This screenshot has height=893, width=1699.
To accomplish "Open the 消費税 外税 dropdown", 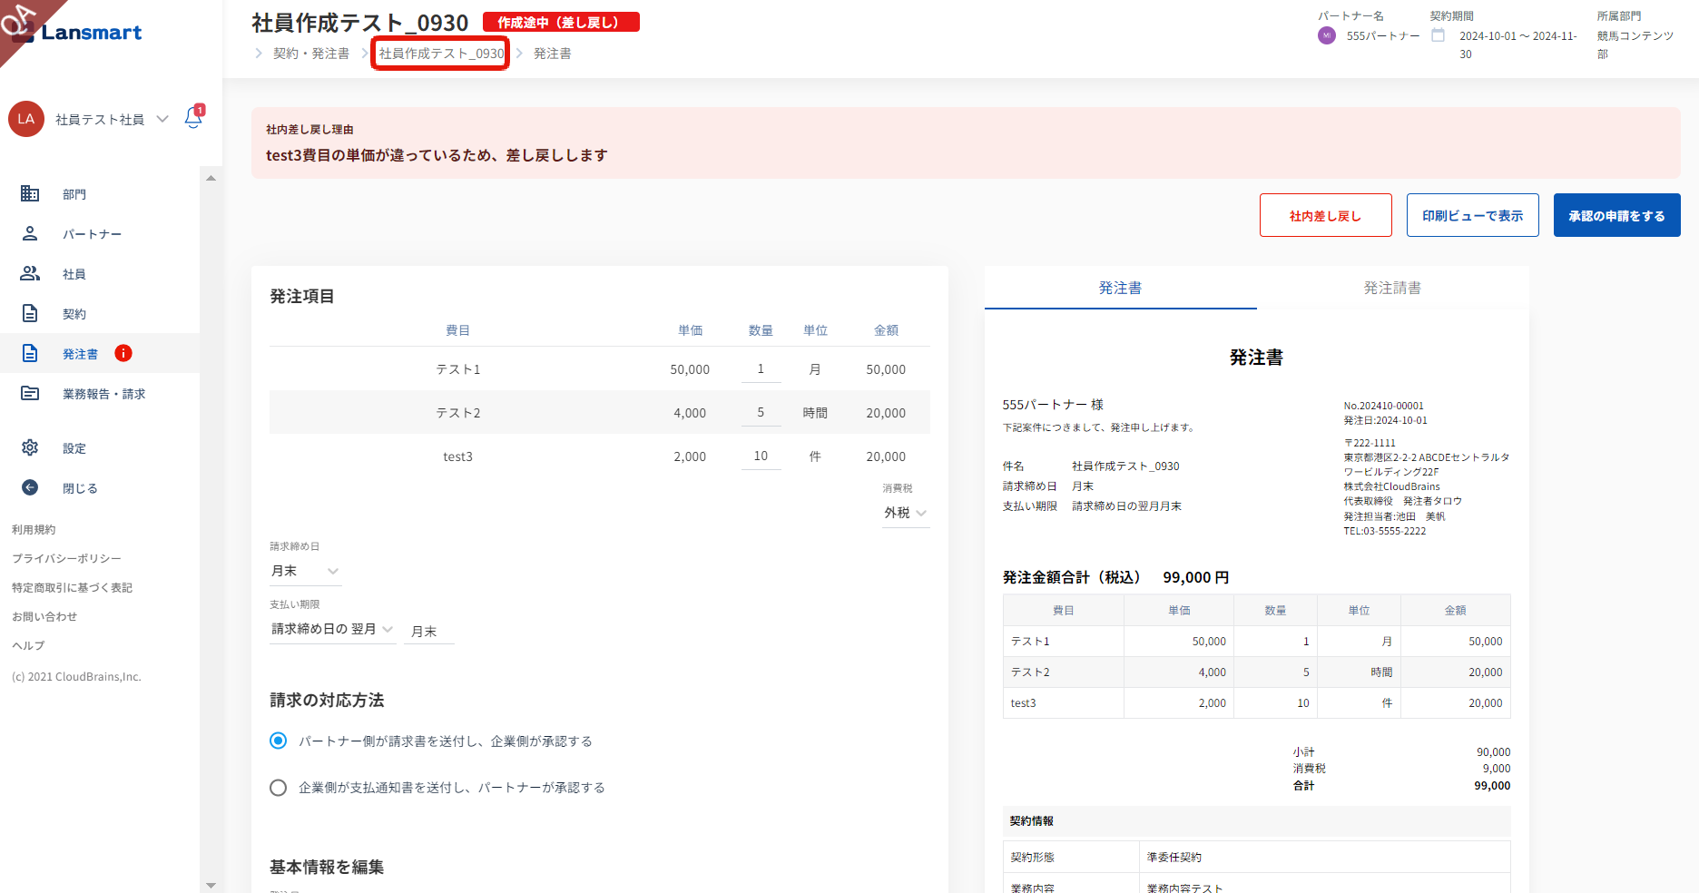I will (906, 513).
